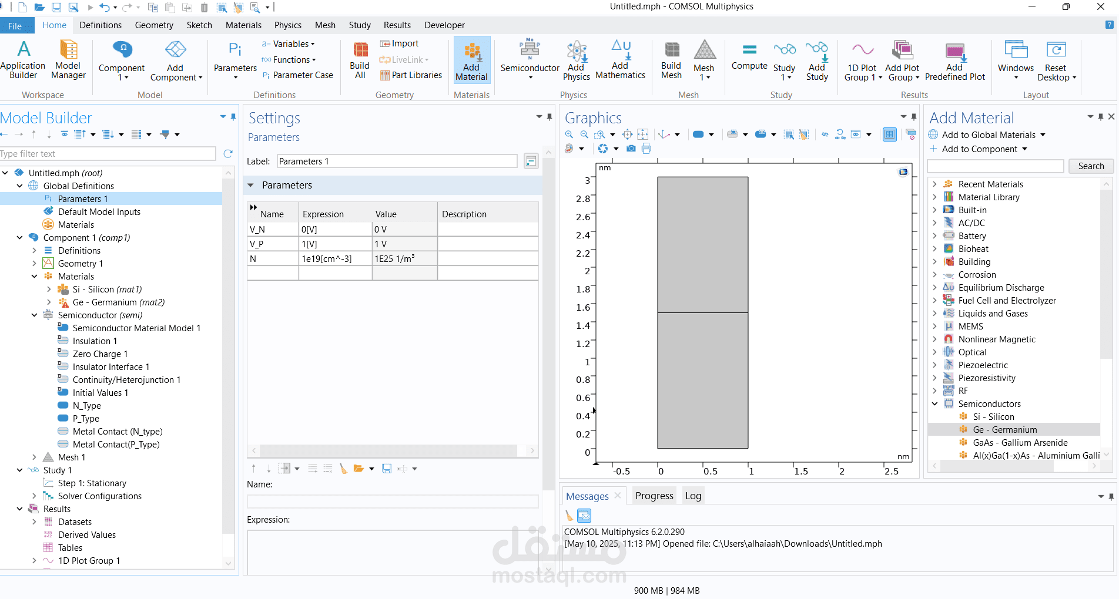Viewport: 1119px width, 599px height.
Task: Click the Undo icon in quick access toolbar
Action: [105, 7]
